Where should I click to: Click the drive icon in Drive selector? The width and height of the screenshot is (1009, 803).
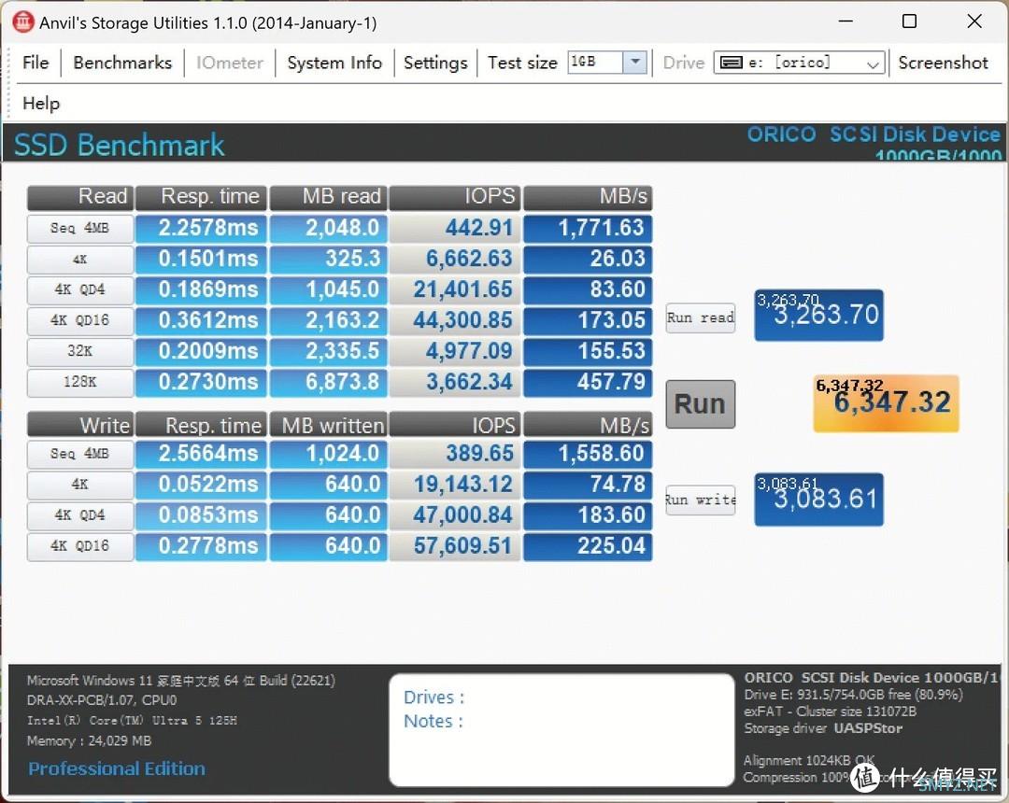point(731,63)
